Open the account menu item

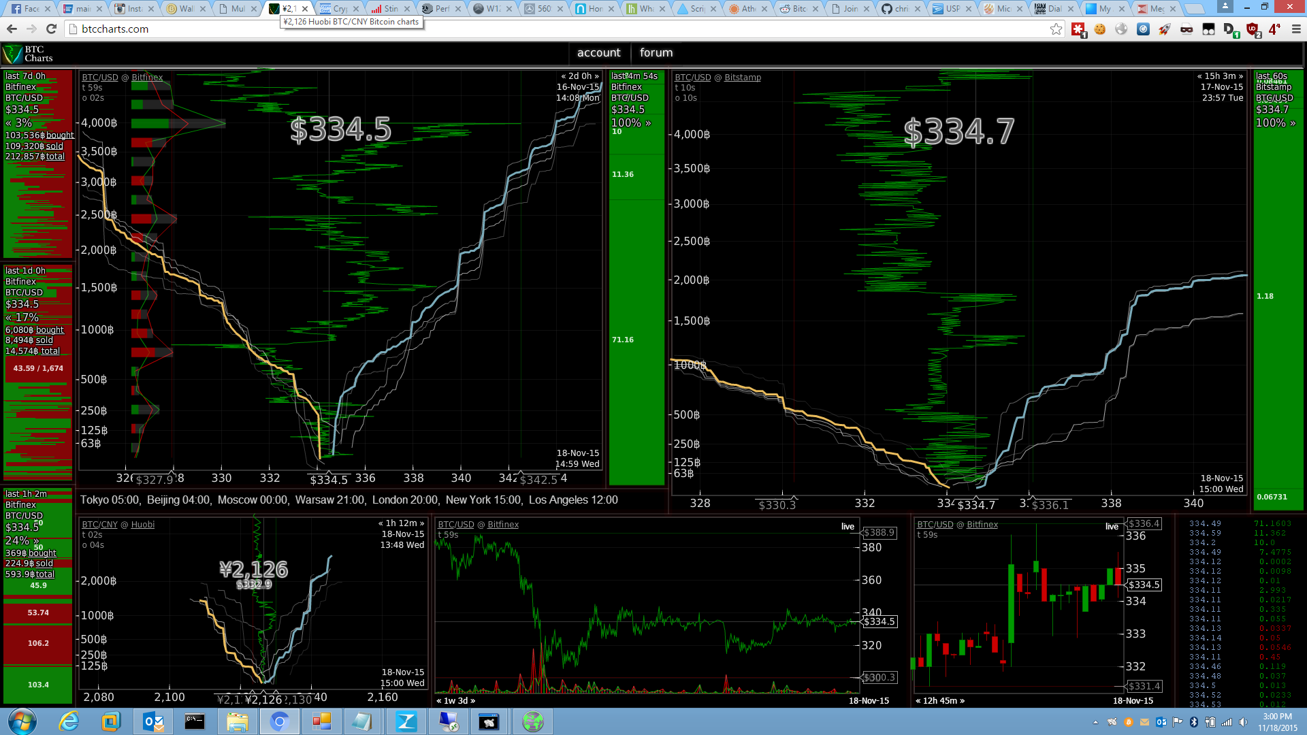[598, 53]
